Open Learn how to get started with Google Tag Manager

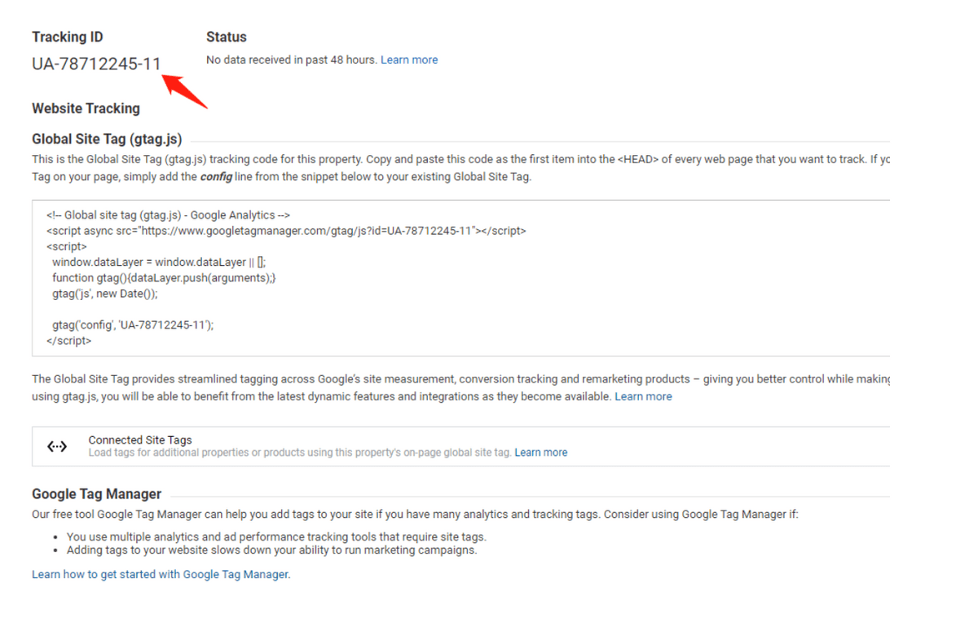161,574
